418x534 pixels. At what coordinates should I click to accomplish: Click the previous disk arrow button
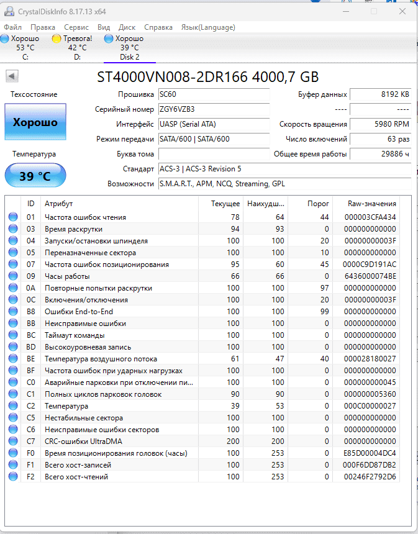click(x=12, y=76)
